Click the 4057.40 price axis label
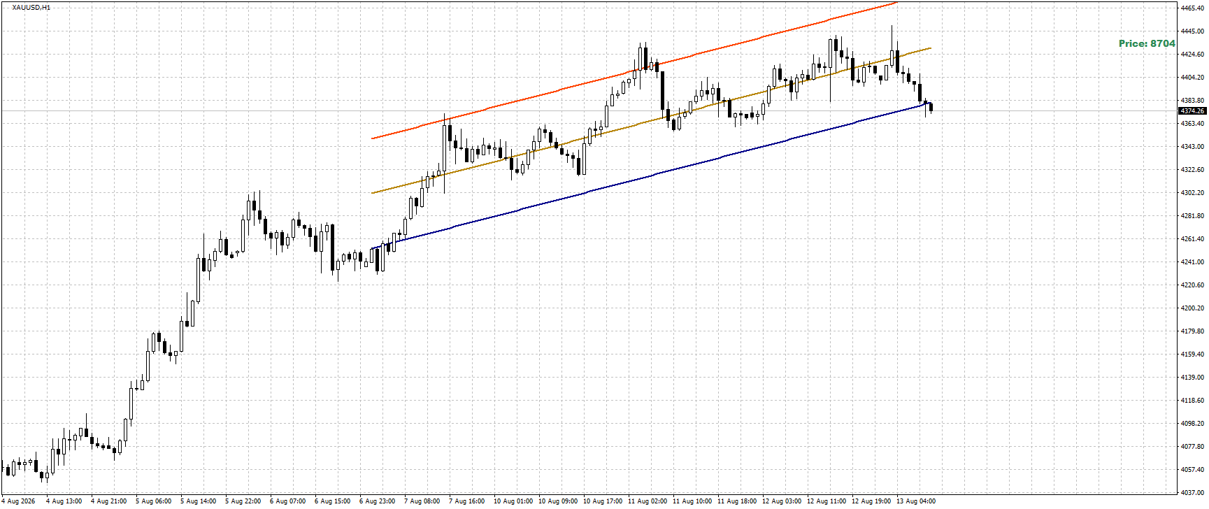Viewport: 1209px width, 509px height. click(x=1192, y=470)
